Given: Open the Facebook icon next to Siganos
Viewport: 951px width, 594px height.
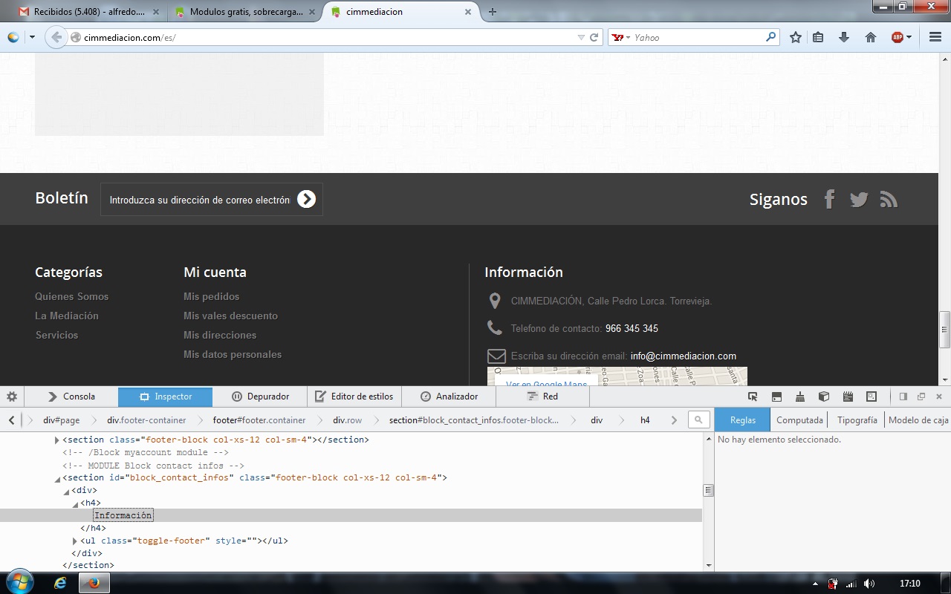Looking at the screenshot, I should coord(830,199).
